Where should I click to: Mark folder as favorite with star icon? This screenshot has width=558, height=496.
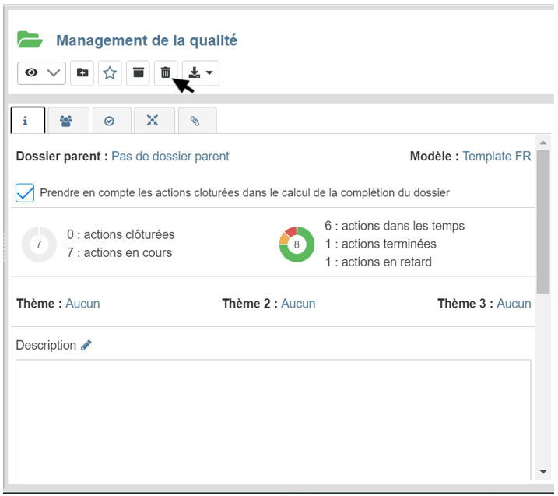tap(110, 72)
